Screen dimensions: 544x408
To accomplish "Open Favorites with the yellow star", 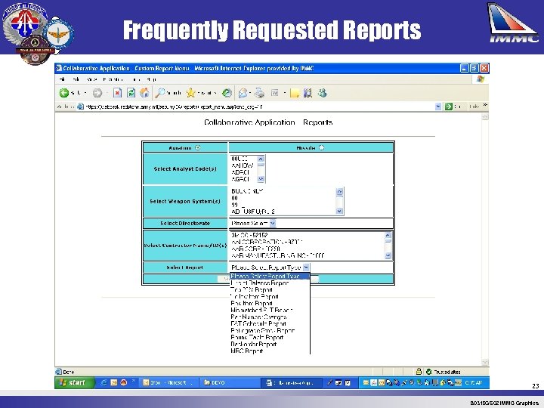I will [x=190, y=93].
